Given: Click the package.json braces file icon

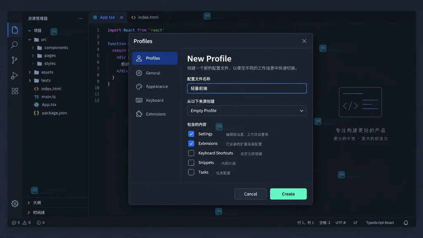Looking at the screenshot, I should coord(36,113).
